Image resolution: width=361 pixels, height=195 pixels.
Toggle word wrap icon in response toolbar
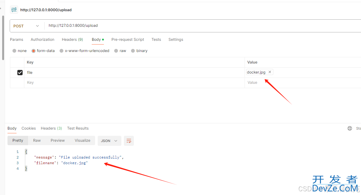(129, 141)
